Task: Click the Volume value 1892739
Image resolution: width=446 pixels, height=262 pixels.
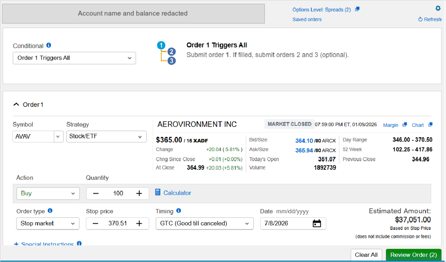Action: (325, 168)
